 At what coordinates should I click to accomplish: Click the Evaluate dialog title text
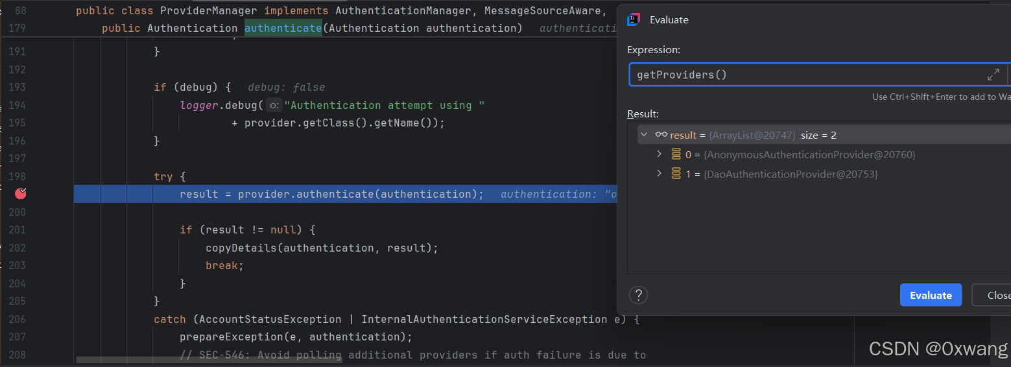coord(669,20)
